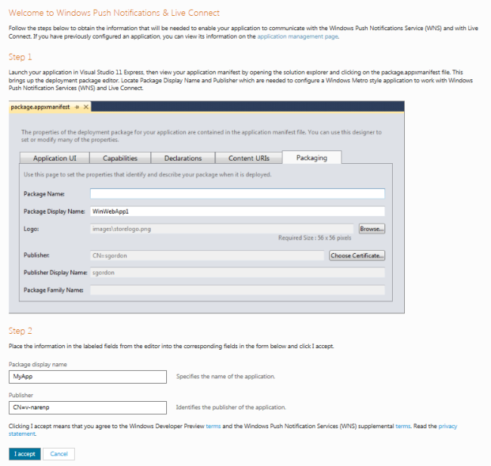Click the Welcome to Windows Push Notifications heading

point(114,13)
